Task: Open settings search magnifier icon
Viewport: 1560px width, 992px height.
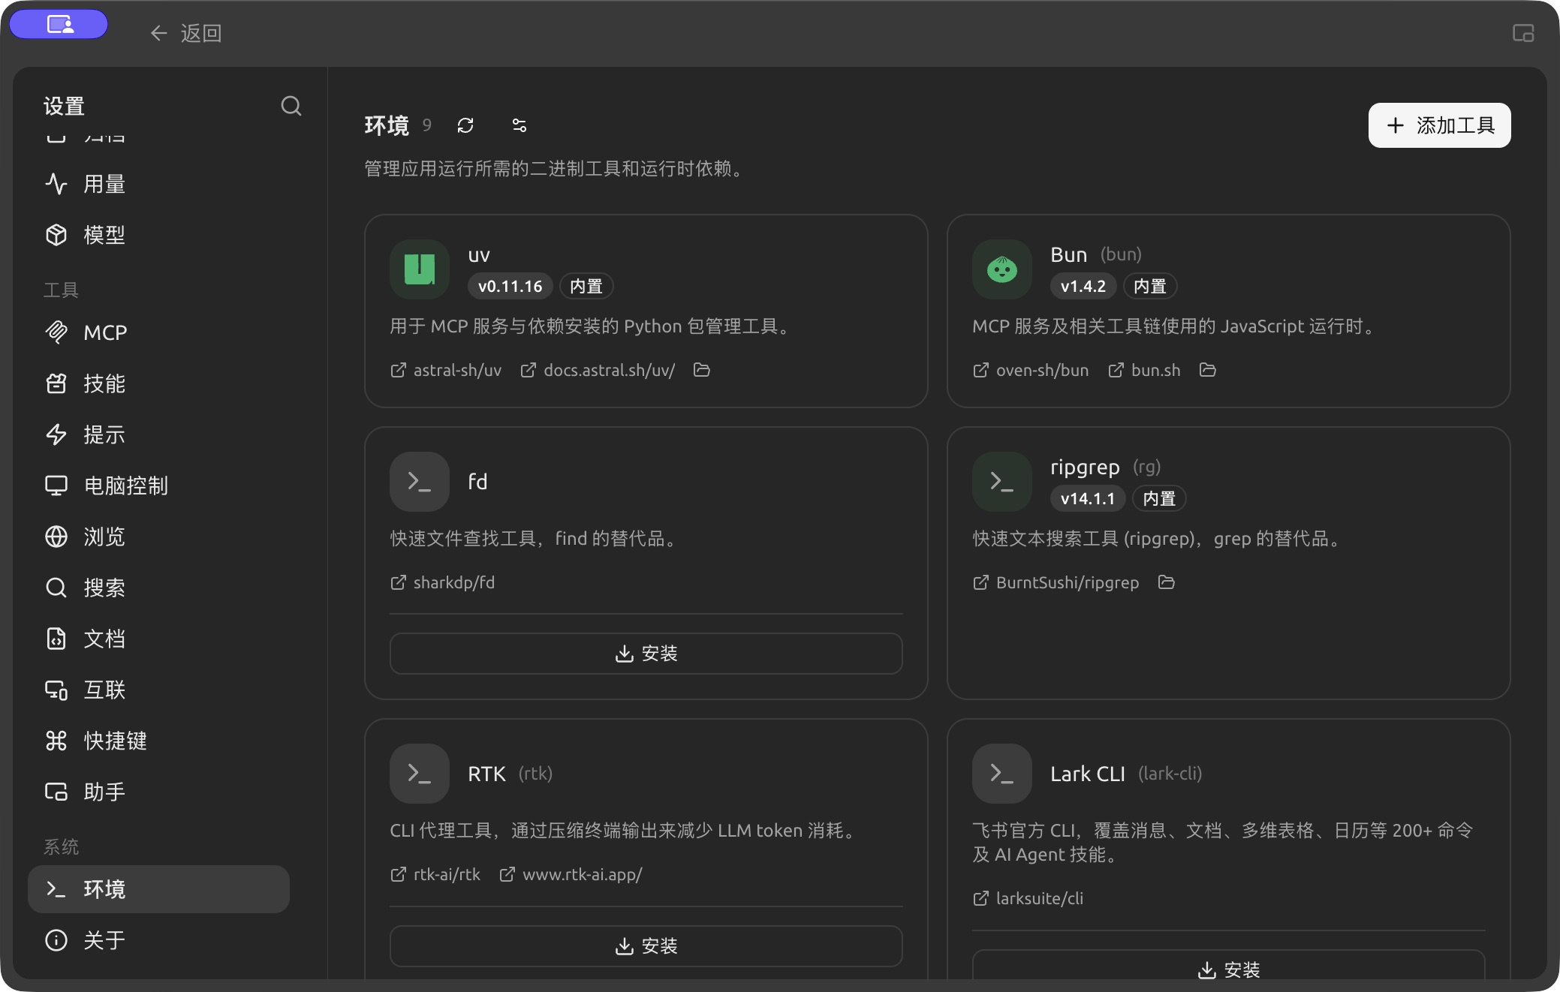Action: [291, 106]
